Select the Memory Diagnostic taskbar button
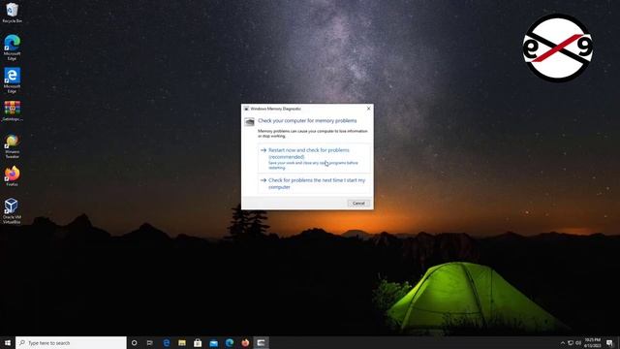620x349 pixels. 261,342
